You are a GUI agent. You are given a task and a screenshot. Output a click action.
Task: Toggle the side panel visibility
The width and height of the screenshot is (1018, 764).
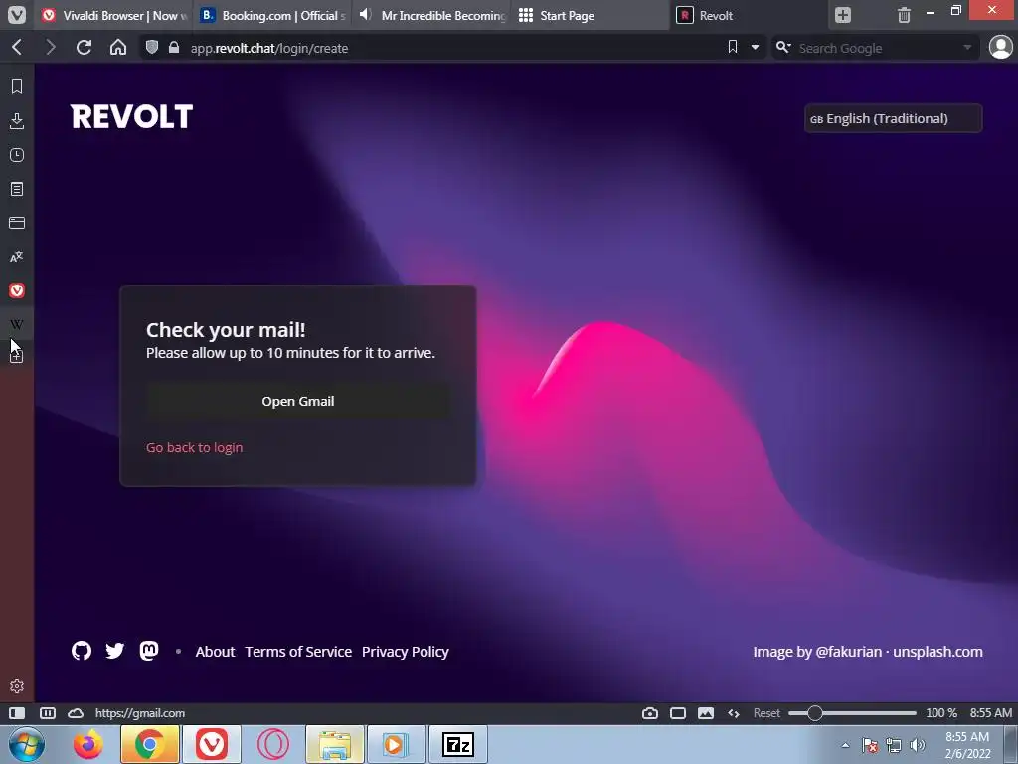tap(17, 713)
